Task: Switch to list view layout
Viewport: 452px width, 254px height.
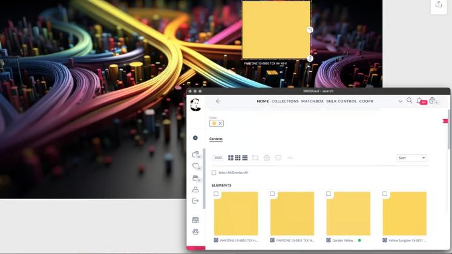Action: point(245,158)
